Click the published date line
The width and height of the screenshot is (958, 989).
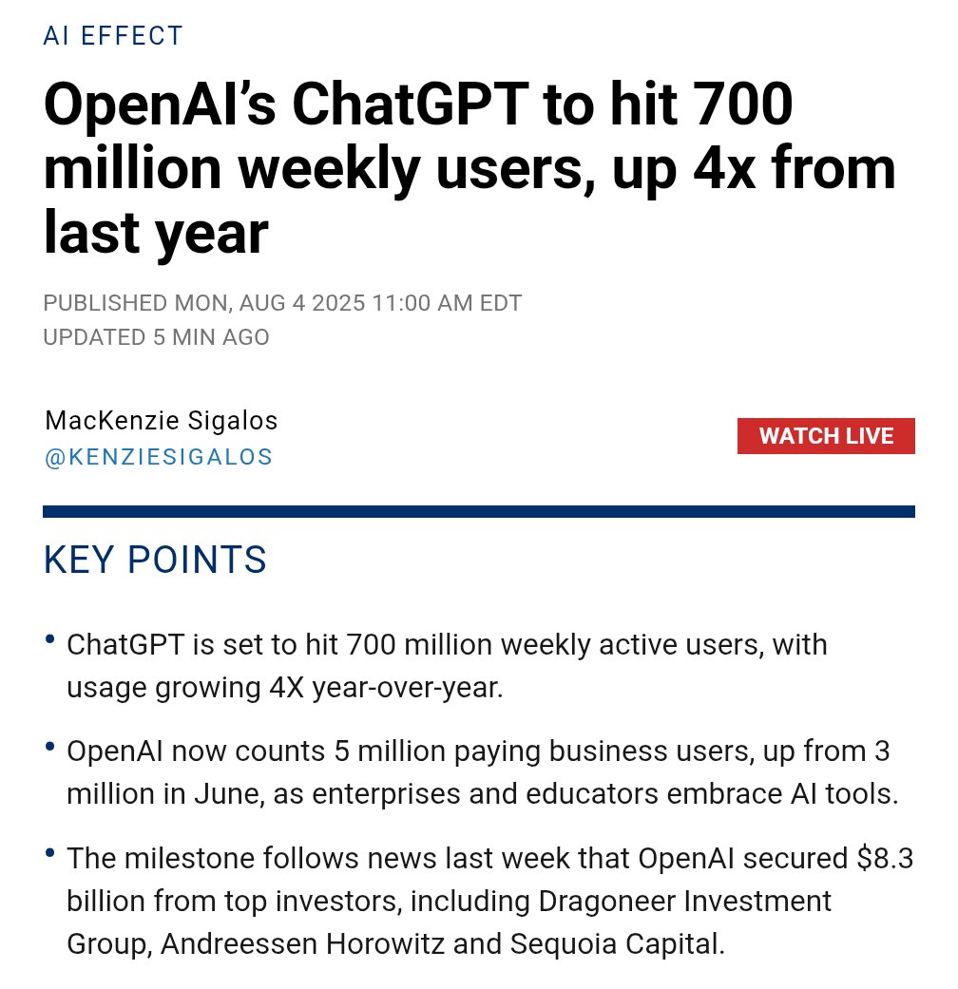click(282, 303)
